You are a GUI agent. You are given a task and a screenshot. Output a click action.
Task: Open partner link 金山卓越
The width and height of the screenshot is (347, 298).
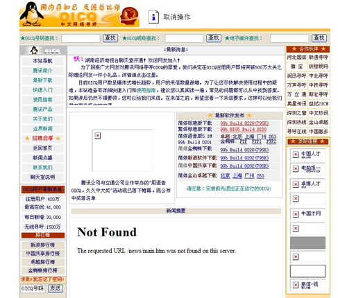319,123
